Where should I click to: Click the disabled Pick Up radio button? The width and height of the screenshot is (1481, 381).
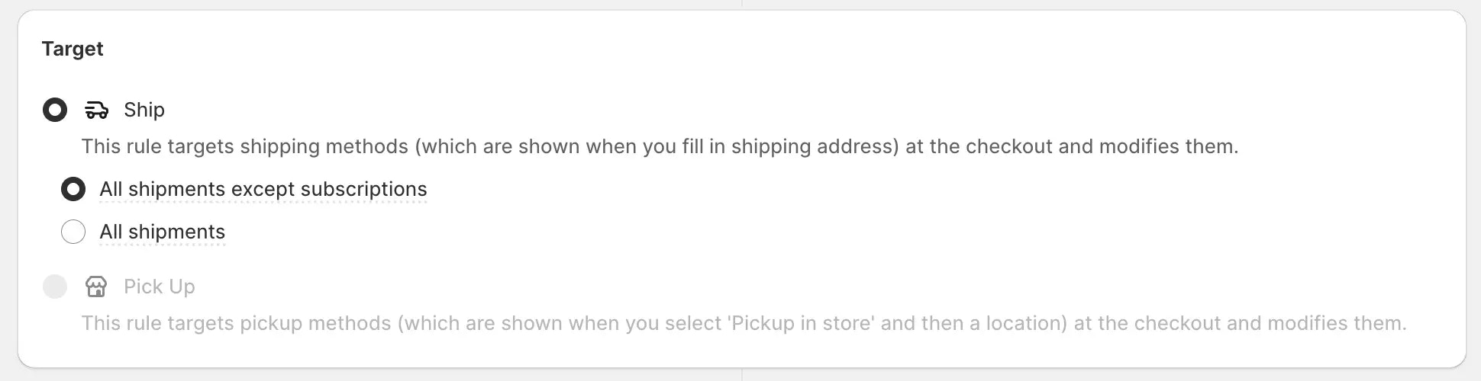[55, 287]
